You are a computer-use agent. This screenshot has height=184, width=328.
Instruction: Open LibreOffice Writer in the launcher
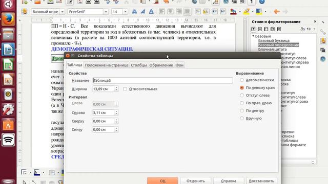pyautogui.click(x=8, y=50)
